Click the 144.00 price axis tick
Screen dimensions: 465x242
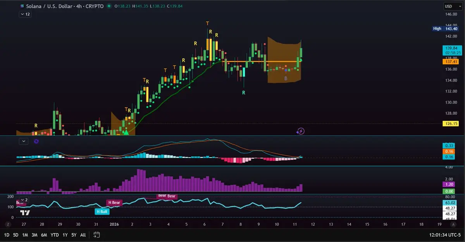coord(451,25)
